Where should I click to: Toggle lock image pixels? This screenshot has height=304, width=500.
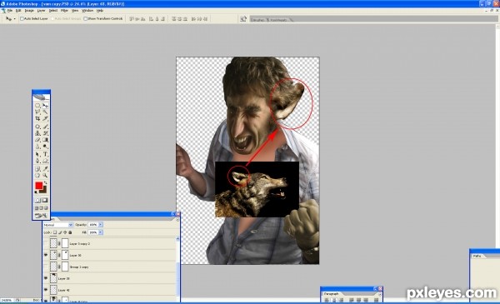[60, 232]
